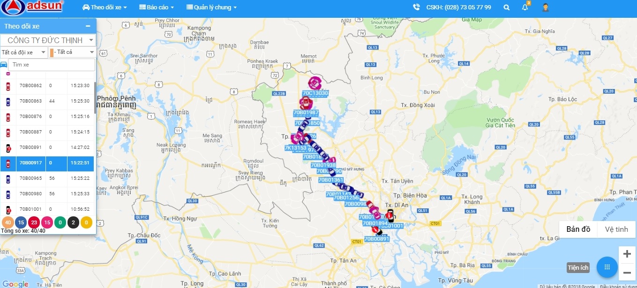This screenshot has height=288, width=637.
Task: Switch map to Bản đồ view
Action: click(x=578, y=229)
